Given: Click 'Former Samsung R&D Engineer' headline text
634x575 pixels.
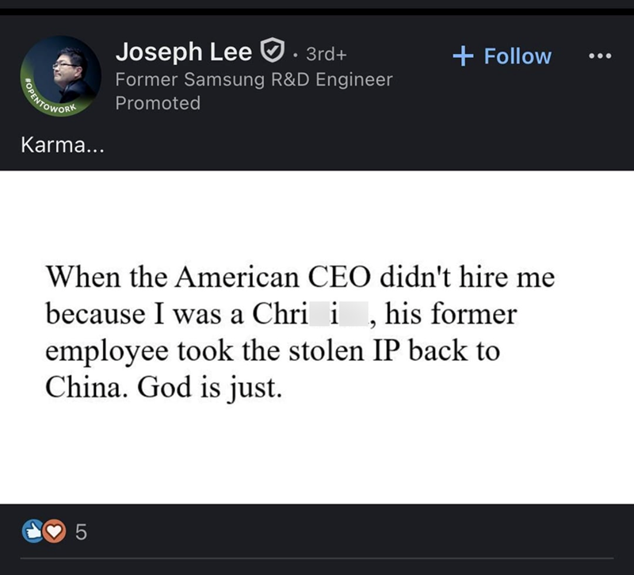Looking at the screenshot, I should click(254, 79).
